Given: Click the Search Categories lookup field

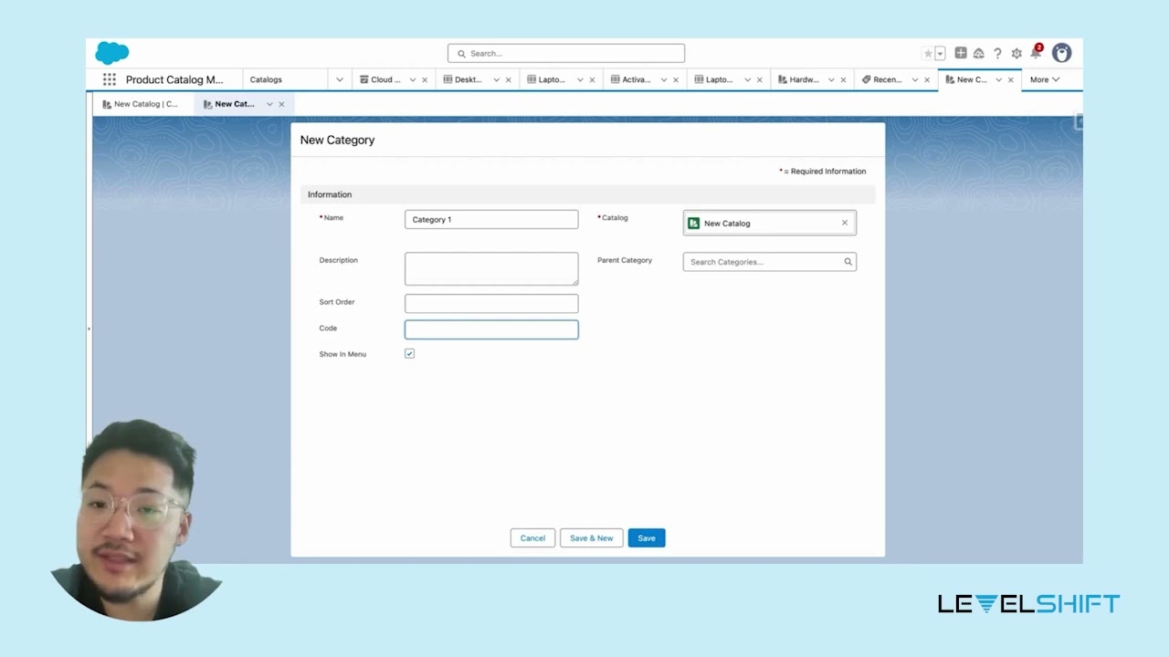Looking at the screenshot, I should [770, 262].
